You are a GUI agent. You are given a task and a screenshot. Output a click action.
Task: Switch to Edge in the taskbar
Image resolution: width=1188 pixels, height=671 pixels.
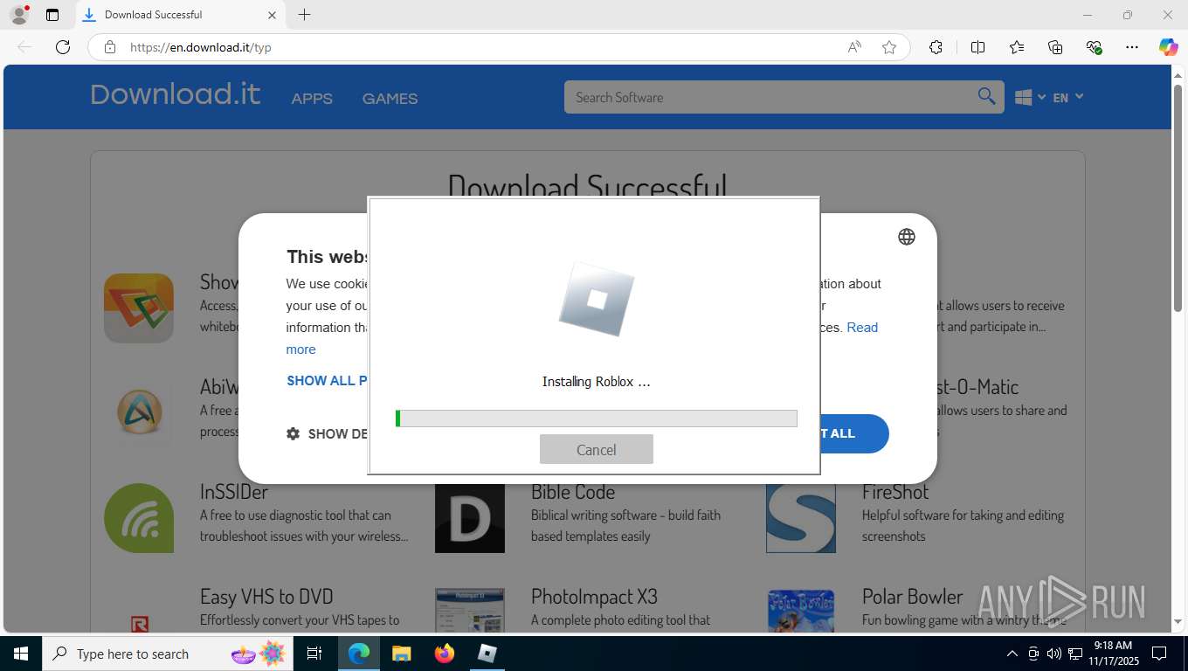(x=359, y=654)
